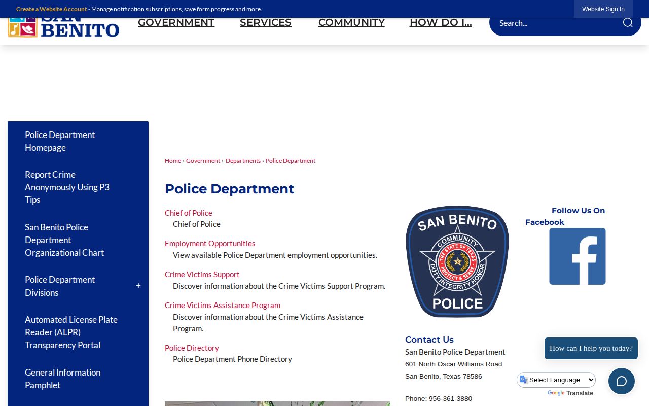Screen dimensions: 649x406
Task: Open the Facebook icon link
Action: pos(578,256)
